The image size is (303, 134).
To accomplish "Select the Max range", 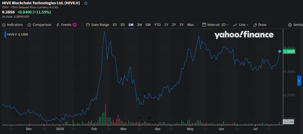I will (x=190, y=25).
